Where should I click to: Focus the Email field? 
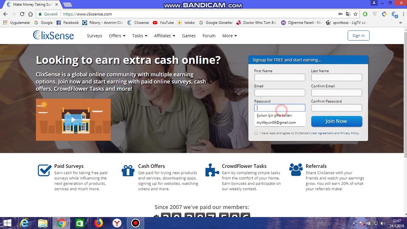pyautogui.click(x=279, y=93)
